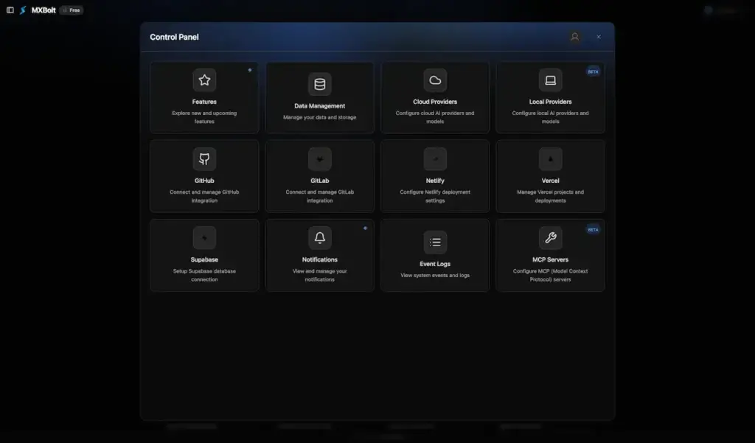Viewport: 755px width, 443px height.
Task: Click the MCP Servers wrench icon
Action: pos(550,238)
